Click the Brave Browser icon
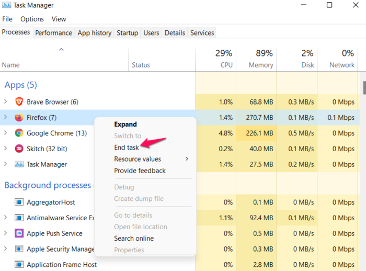The image size is (366, 271). tap(19, 102)
